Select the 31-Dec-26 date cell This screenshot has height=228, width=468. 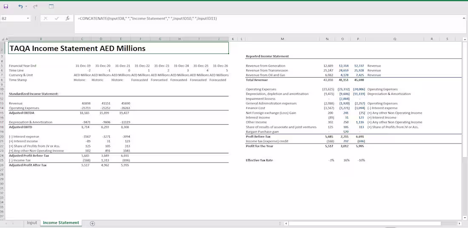(220, 66)
